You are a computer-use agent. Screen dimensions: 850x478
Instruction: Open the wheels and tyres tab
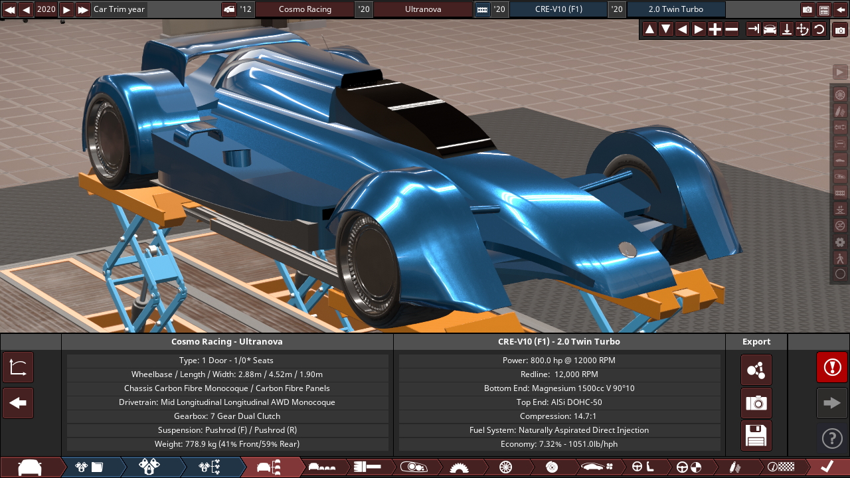[x=505, y=467]
